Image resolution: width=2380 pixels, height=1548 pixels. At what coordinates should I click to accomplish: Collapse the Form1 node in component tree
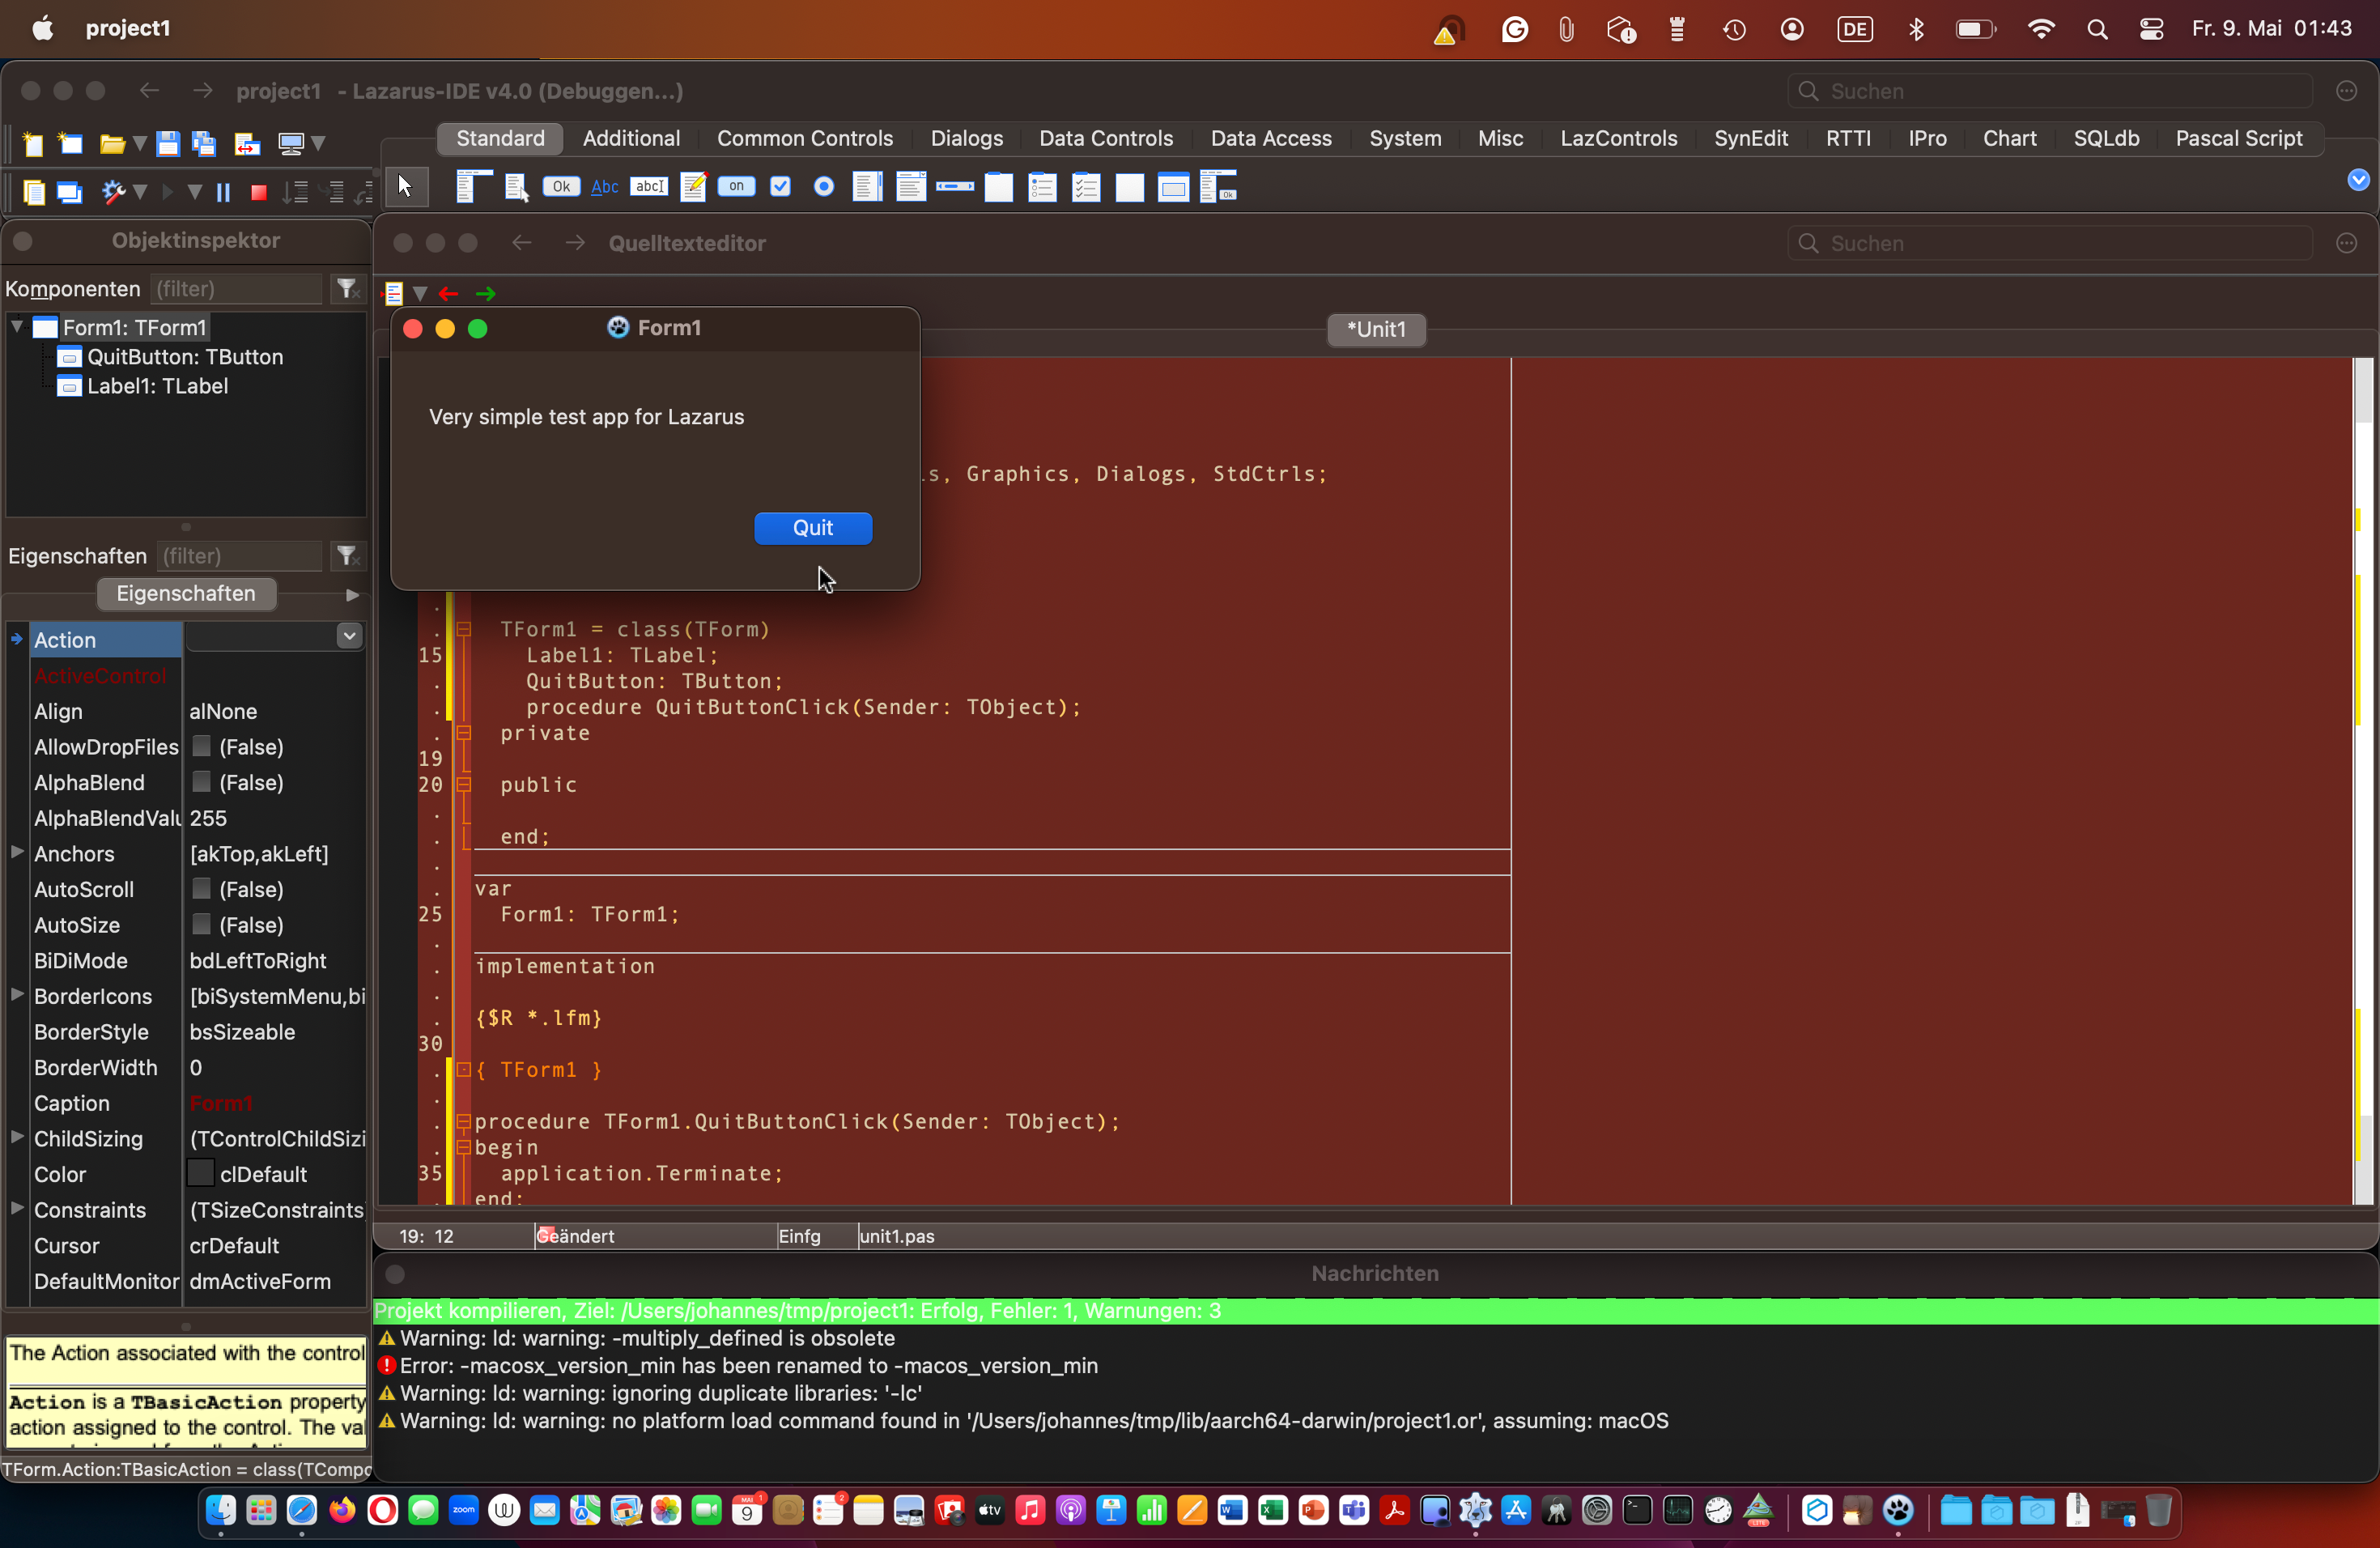pyautogui.click(x=17, y=326)
